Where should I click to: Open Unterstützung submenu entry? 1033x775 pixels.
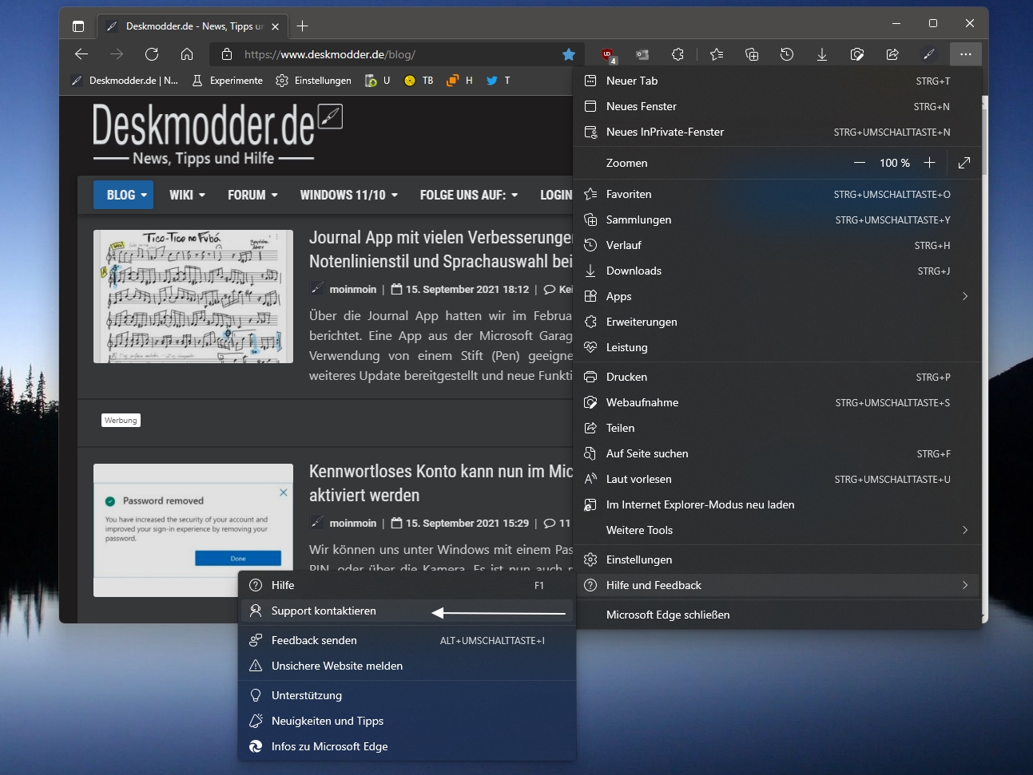[407, 695]
